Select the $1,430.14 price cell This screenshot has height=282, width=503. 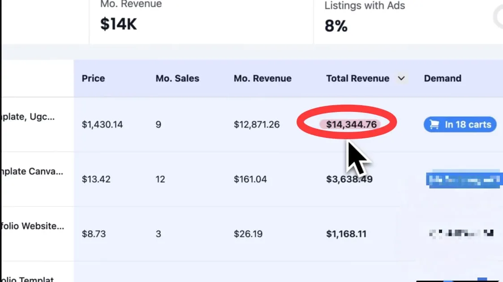[x=102, y=125]
